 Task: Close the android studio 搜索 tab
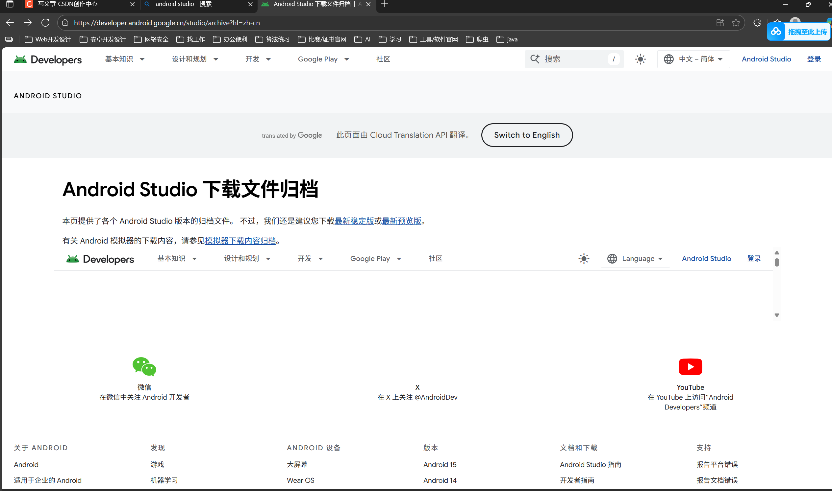(x=250, y=4)
